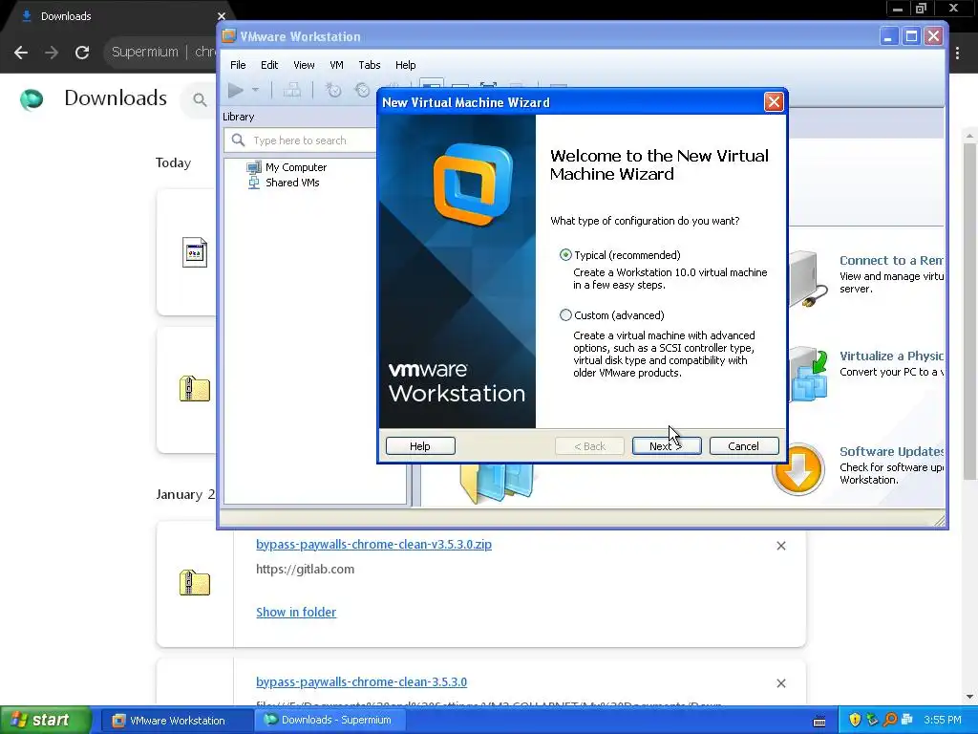Click the Power On play toolbar icon

[236, 91]
